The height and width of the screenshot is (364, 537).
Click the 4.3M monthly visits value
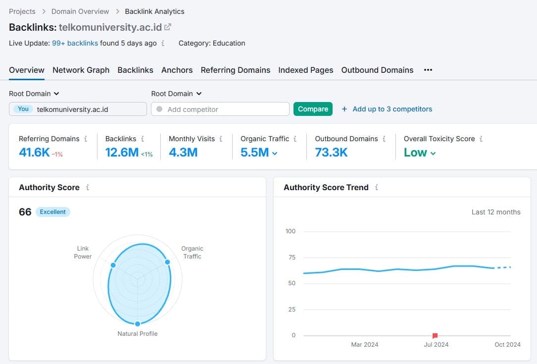point(183,152)
